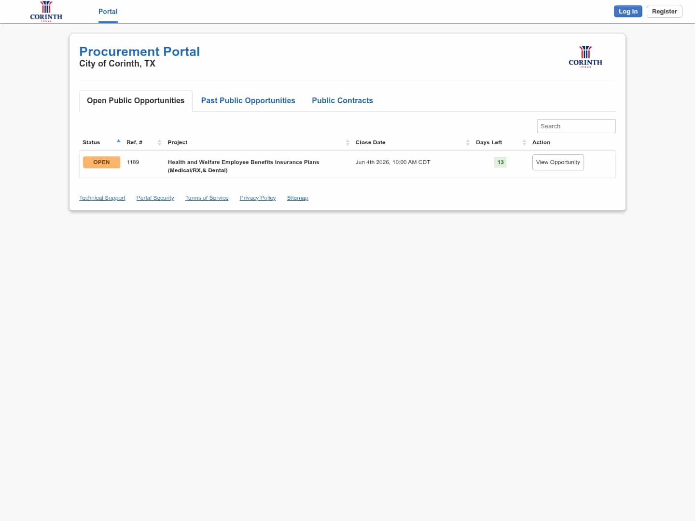
Task: Sort by Project column arrows
Action: click(x=347, y=142)
